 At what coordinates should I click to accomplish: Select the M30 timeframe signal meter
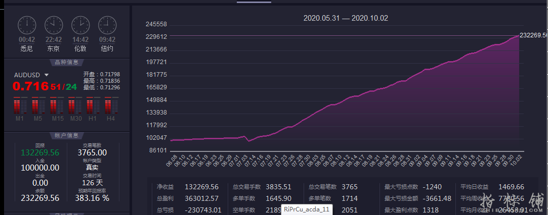tap(75, 105)
